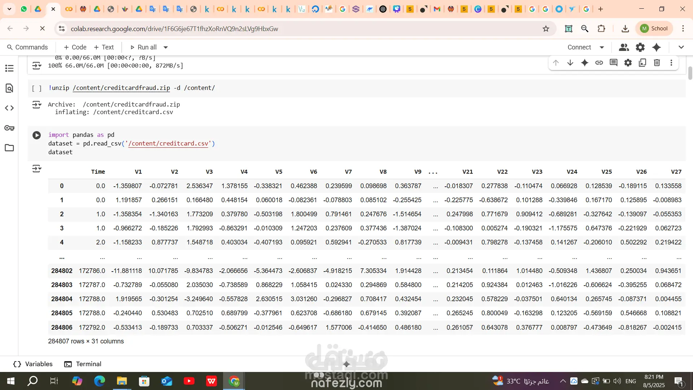The width and height of the screenshot is (693, 390).
Task: Open the Table of contents sidebar icon
Action: [9, 68]
